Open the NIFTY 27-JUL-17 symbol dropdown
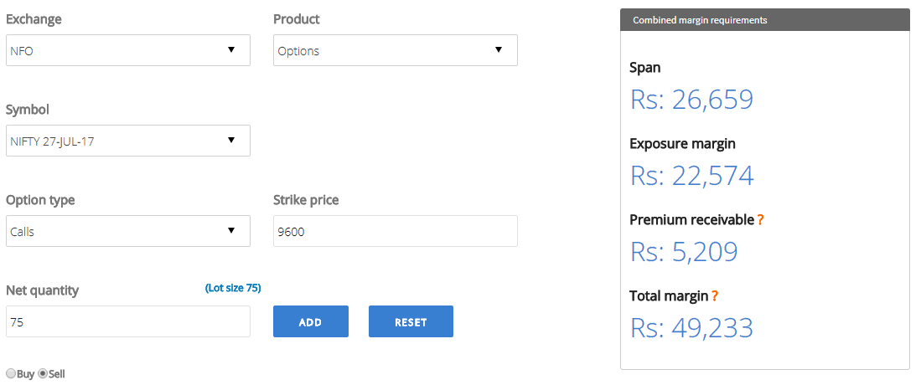This screenshot has height=385, width=921. tap(128, 141)
